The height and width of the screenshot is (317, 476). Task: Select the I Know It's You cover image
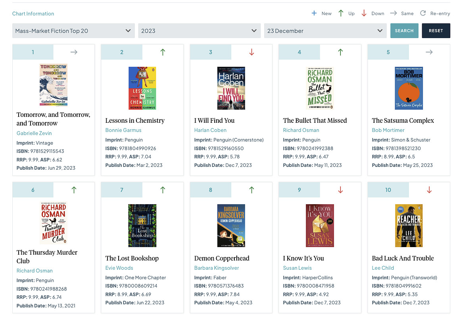click(x=320, y=226)
